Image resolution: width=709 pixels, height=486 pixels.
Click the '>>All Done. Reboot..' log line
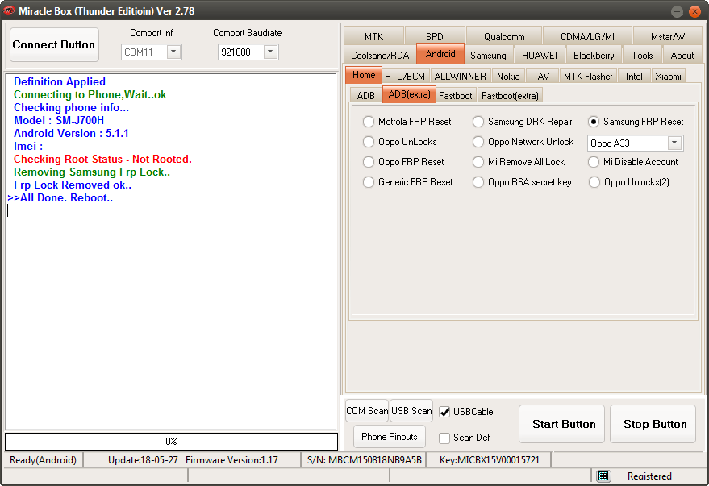point(60,197)
